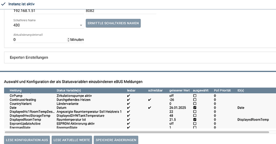Click the Ermittle Schaltkreis Namen button

pos(113,23)
